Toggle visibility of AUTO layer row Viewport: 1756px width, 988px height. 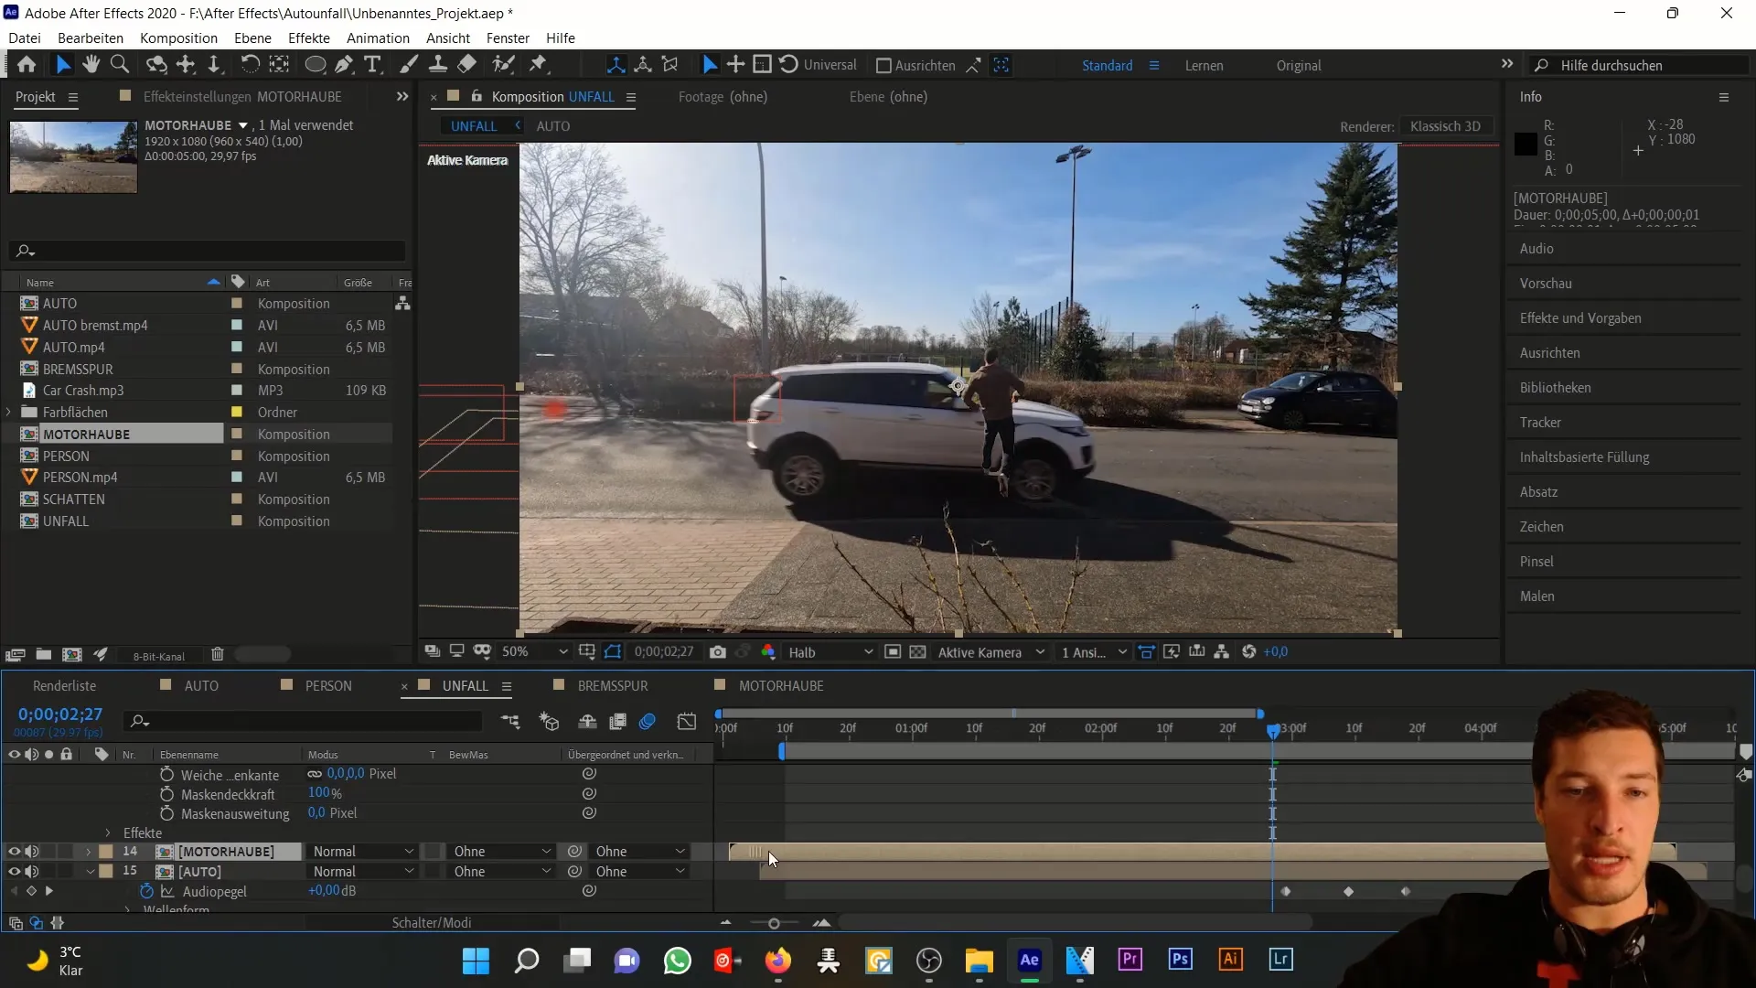click(14, 871)
